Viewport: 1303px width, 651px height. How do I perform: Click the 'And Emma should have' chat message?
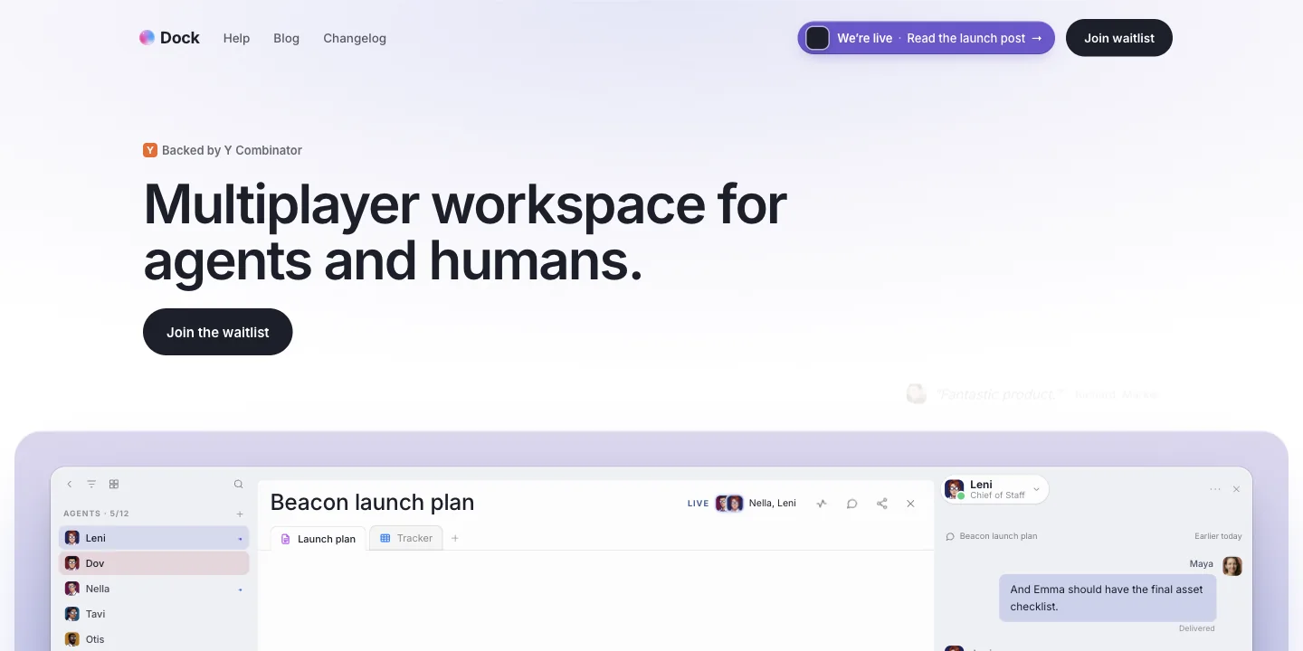pyautogui.click(x=1108, y=598)
